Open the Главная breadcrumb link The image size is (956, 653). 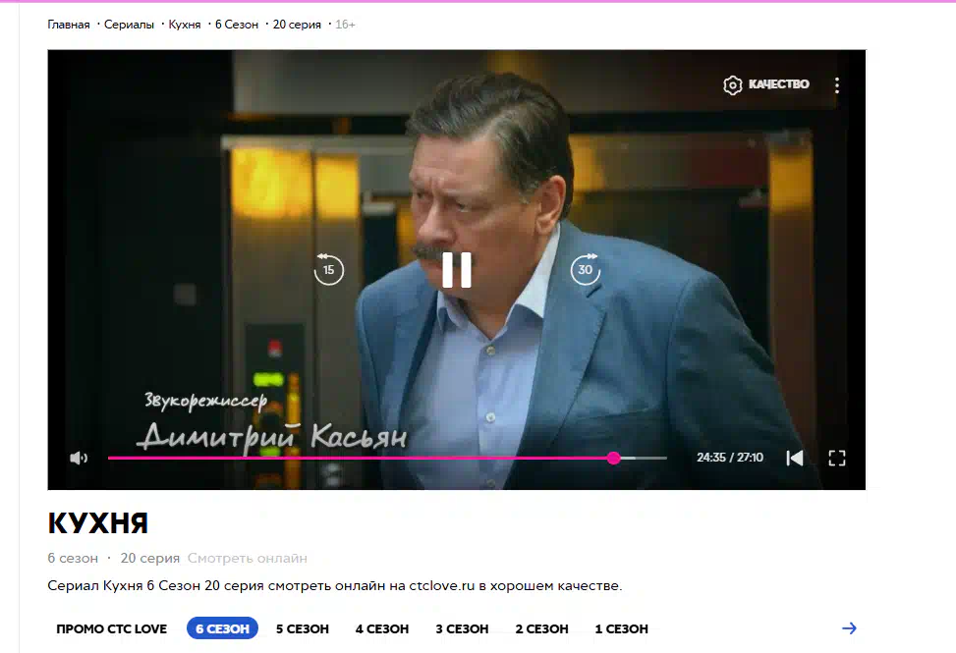[69, 25]
